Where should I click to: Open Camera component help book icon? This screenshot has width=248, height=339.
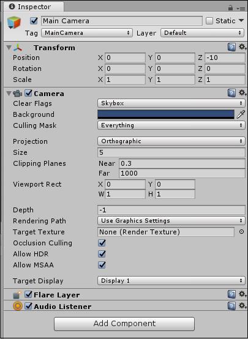click(x=231, y=93)
